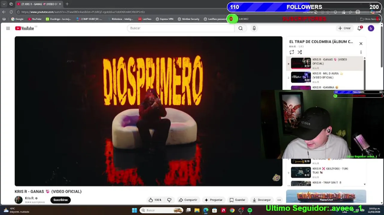Dislike the video
384x215 pixels.
(x=169, y=200)
